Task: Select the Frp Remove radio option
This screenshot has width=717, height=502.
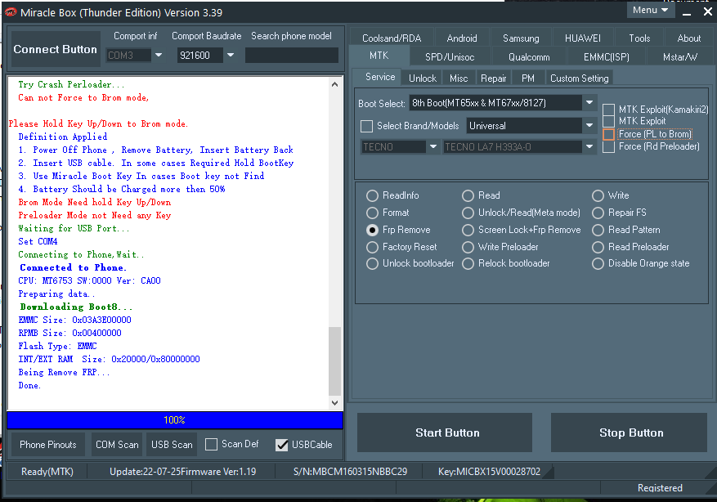Action: tap(372, 230)
